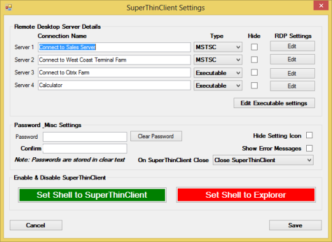
Task: Open the Server 2 Type dropdown
Action: coord(218,60)
